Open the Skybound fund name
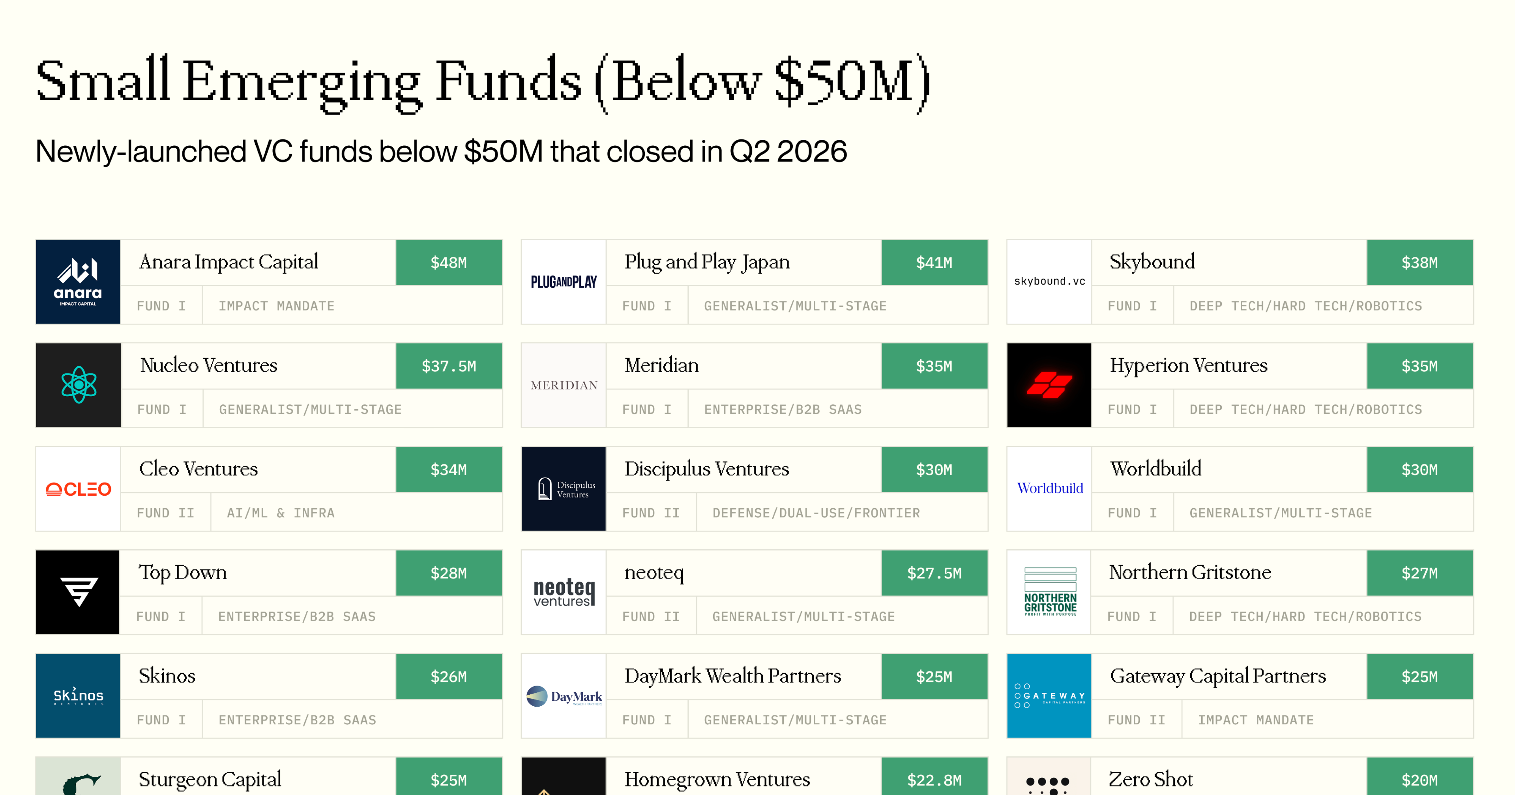The image size is (1515, 795). (x=1151, y=262)
